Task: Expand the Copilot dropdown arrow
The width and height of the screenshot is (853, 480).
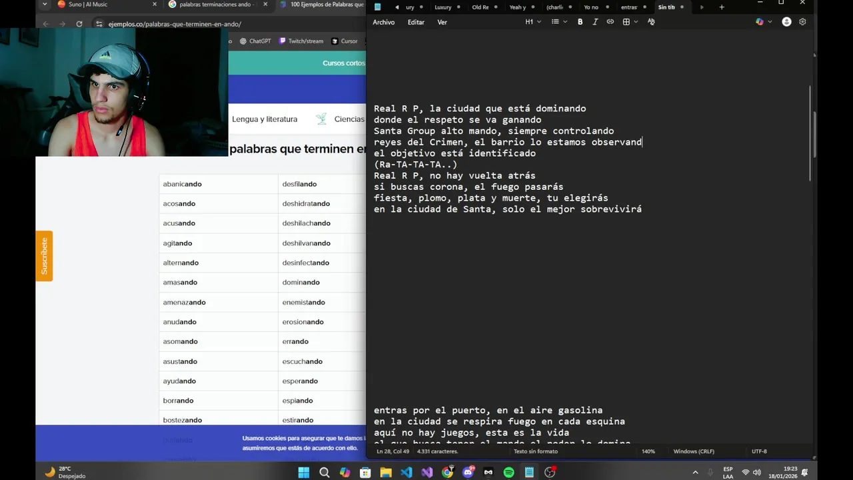Action: click(x=770, y=22)
